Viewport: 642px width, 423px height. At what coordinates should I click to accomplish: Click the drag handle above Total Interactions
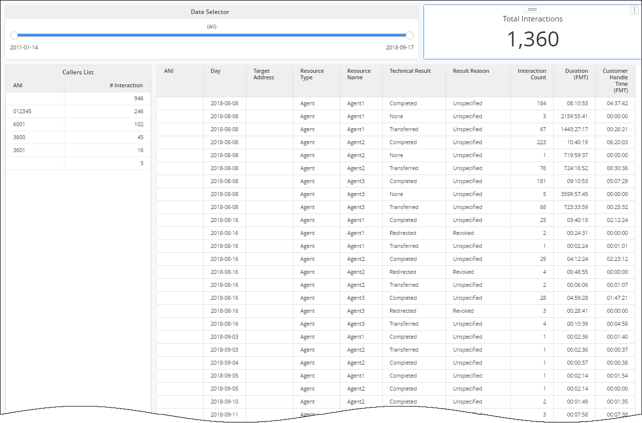[532, 9]
